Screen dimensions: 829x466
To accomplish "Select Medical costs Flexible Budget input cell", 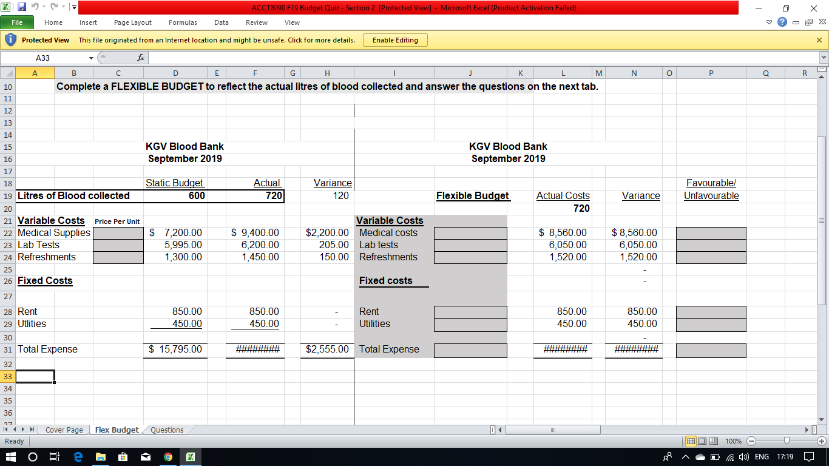I will 470,233.
